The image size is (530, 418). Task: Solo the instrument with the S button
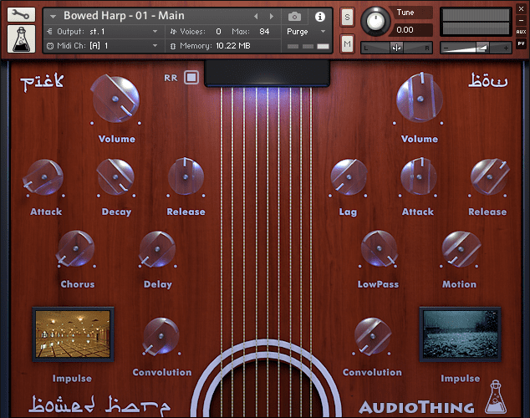coord(347,17)
